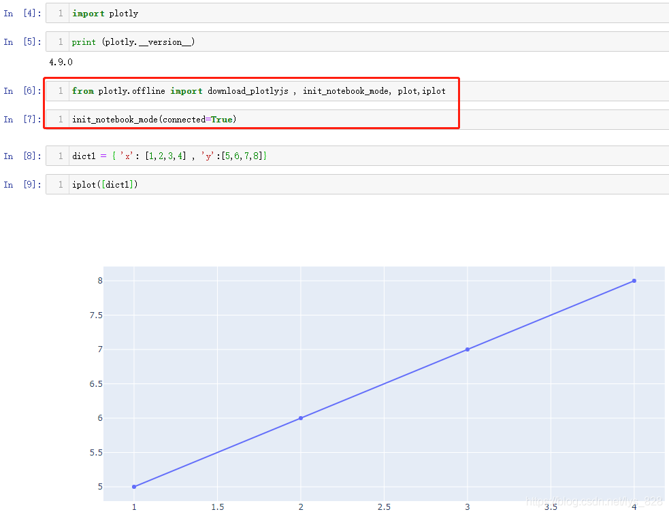Click y-axis tick label 5
Screen dimensions: 669x514
[100, 487]
